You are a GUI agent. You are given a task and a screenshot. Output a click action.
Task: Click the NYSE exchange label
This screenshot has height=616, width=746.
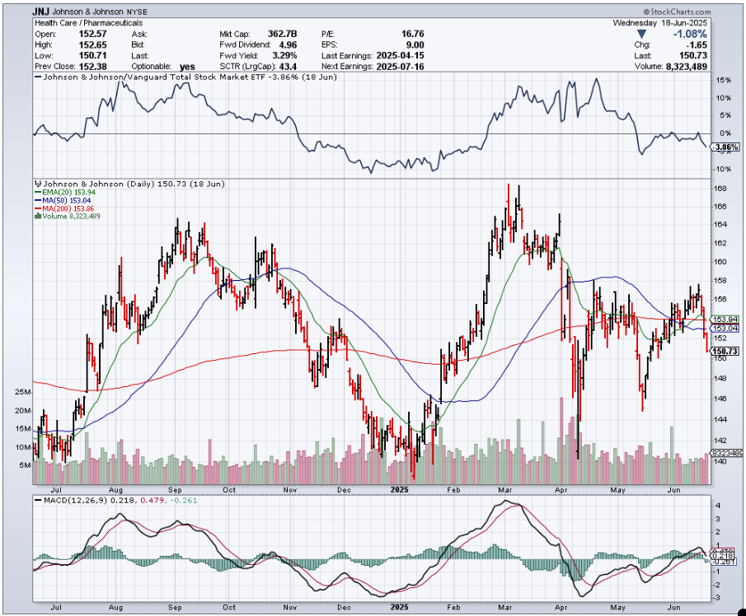pos(137,12)
